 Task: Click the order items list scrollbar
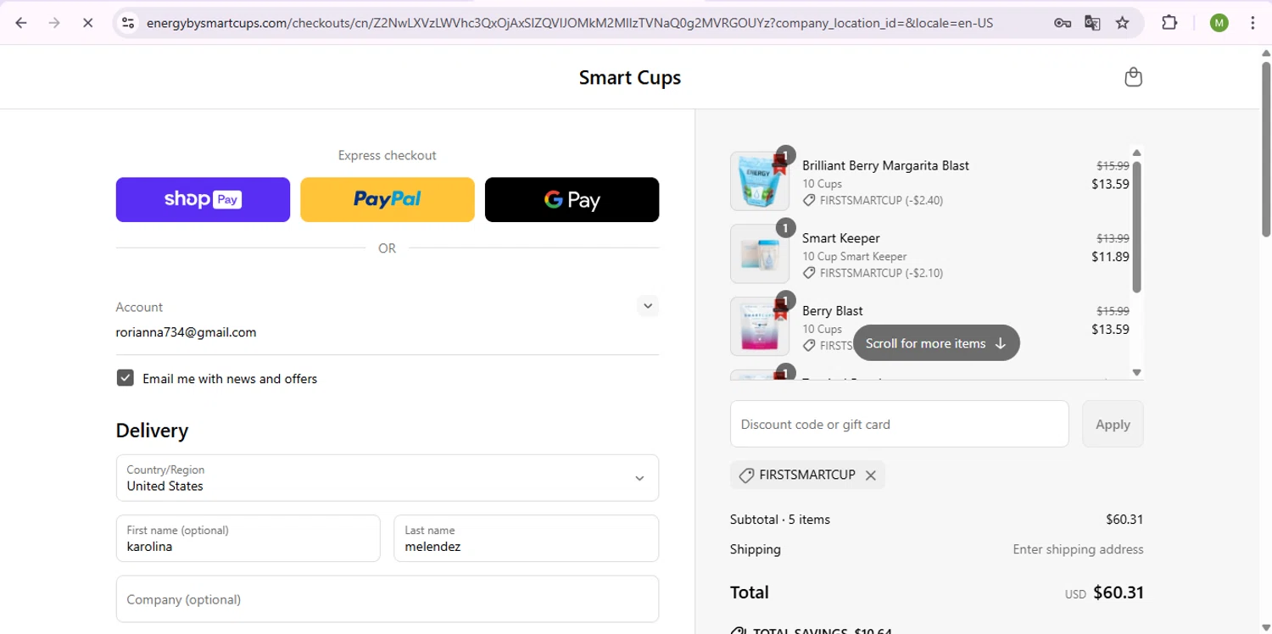(x=1137, y=227)
